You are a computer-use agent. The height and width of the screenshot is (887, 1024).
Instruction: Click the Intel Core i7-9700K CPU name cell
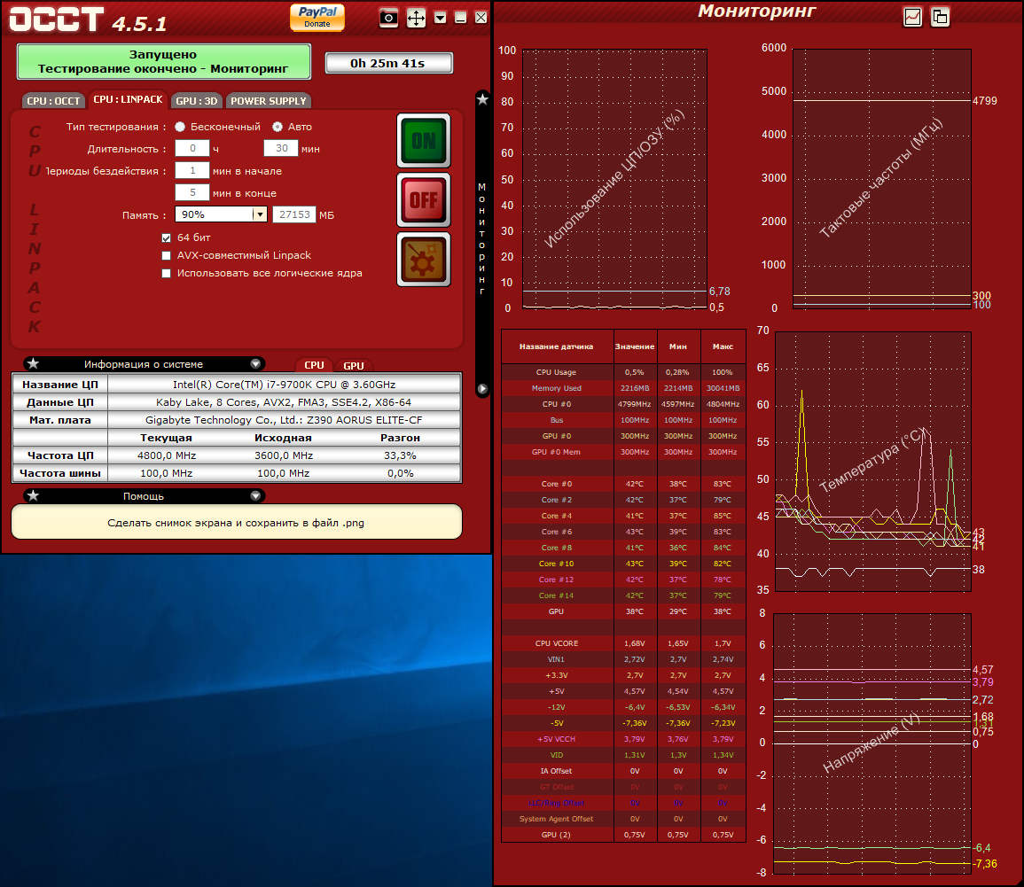[x=284, y=385]
